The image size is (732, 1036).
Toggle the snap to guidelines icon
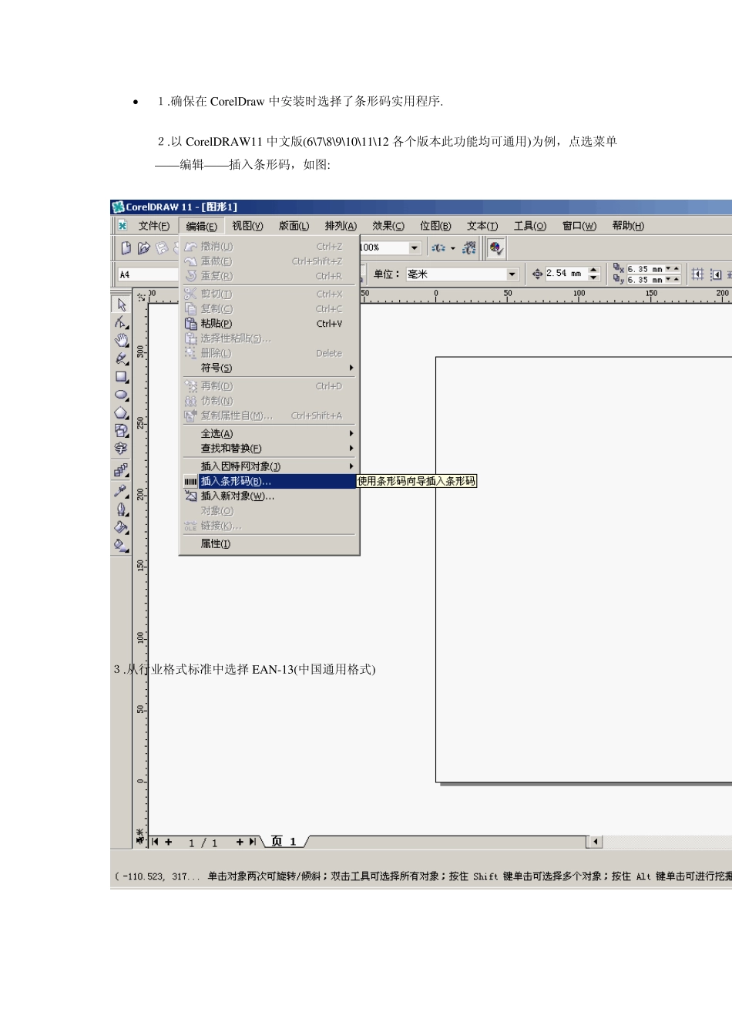click(716, 274)
